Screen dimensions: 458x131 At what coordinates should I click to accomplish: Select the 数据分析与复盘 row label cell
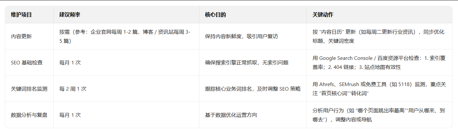coord(29,115)
